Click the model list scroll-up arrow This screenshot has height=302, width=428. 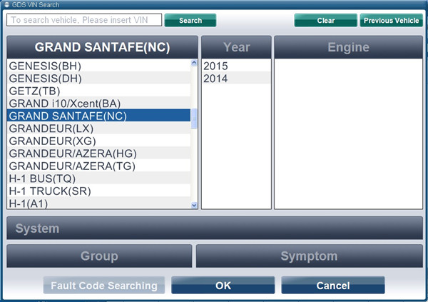coord(194,63)
